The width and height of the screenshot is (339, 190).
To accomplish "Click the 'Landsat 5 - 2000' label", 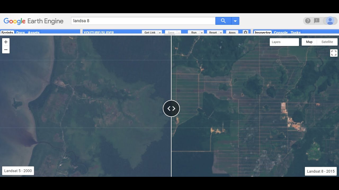I will click(x=18, y=171).
